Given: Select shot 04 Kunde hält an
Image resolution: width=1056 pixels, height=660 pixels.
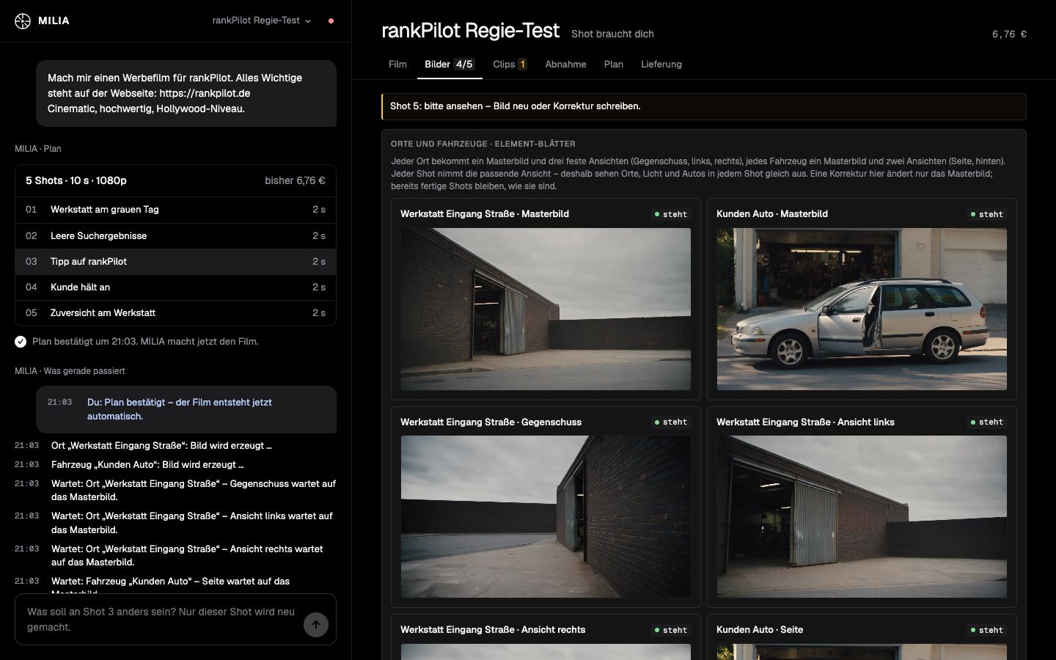Looking at the screenshot, I should (x=175, y=287).
